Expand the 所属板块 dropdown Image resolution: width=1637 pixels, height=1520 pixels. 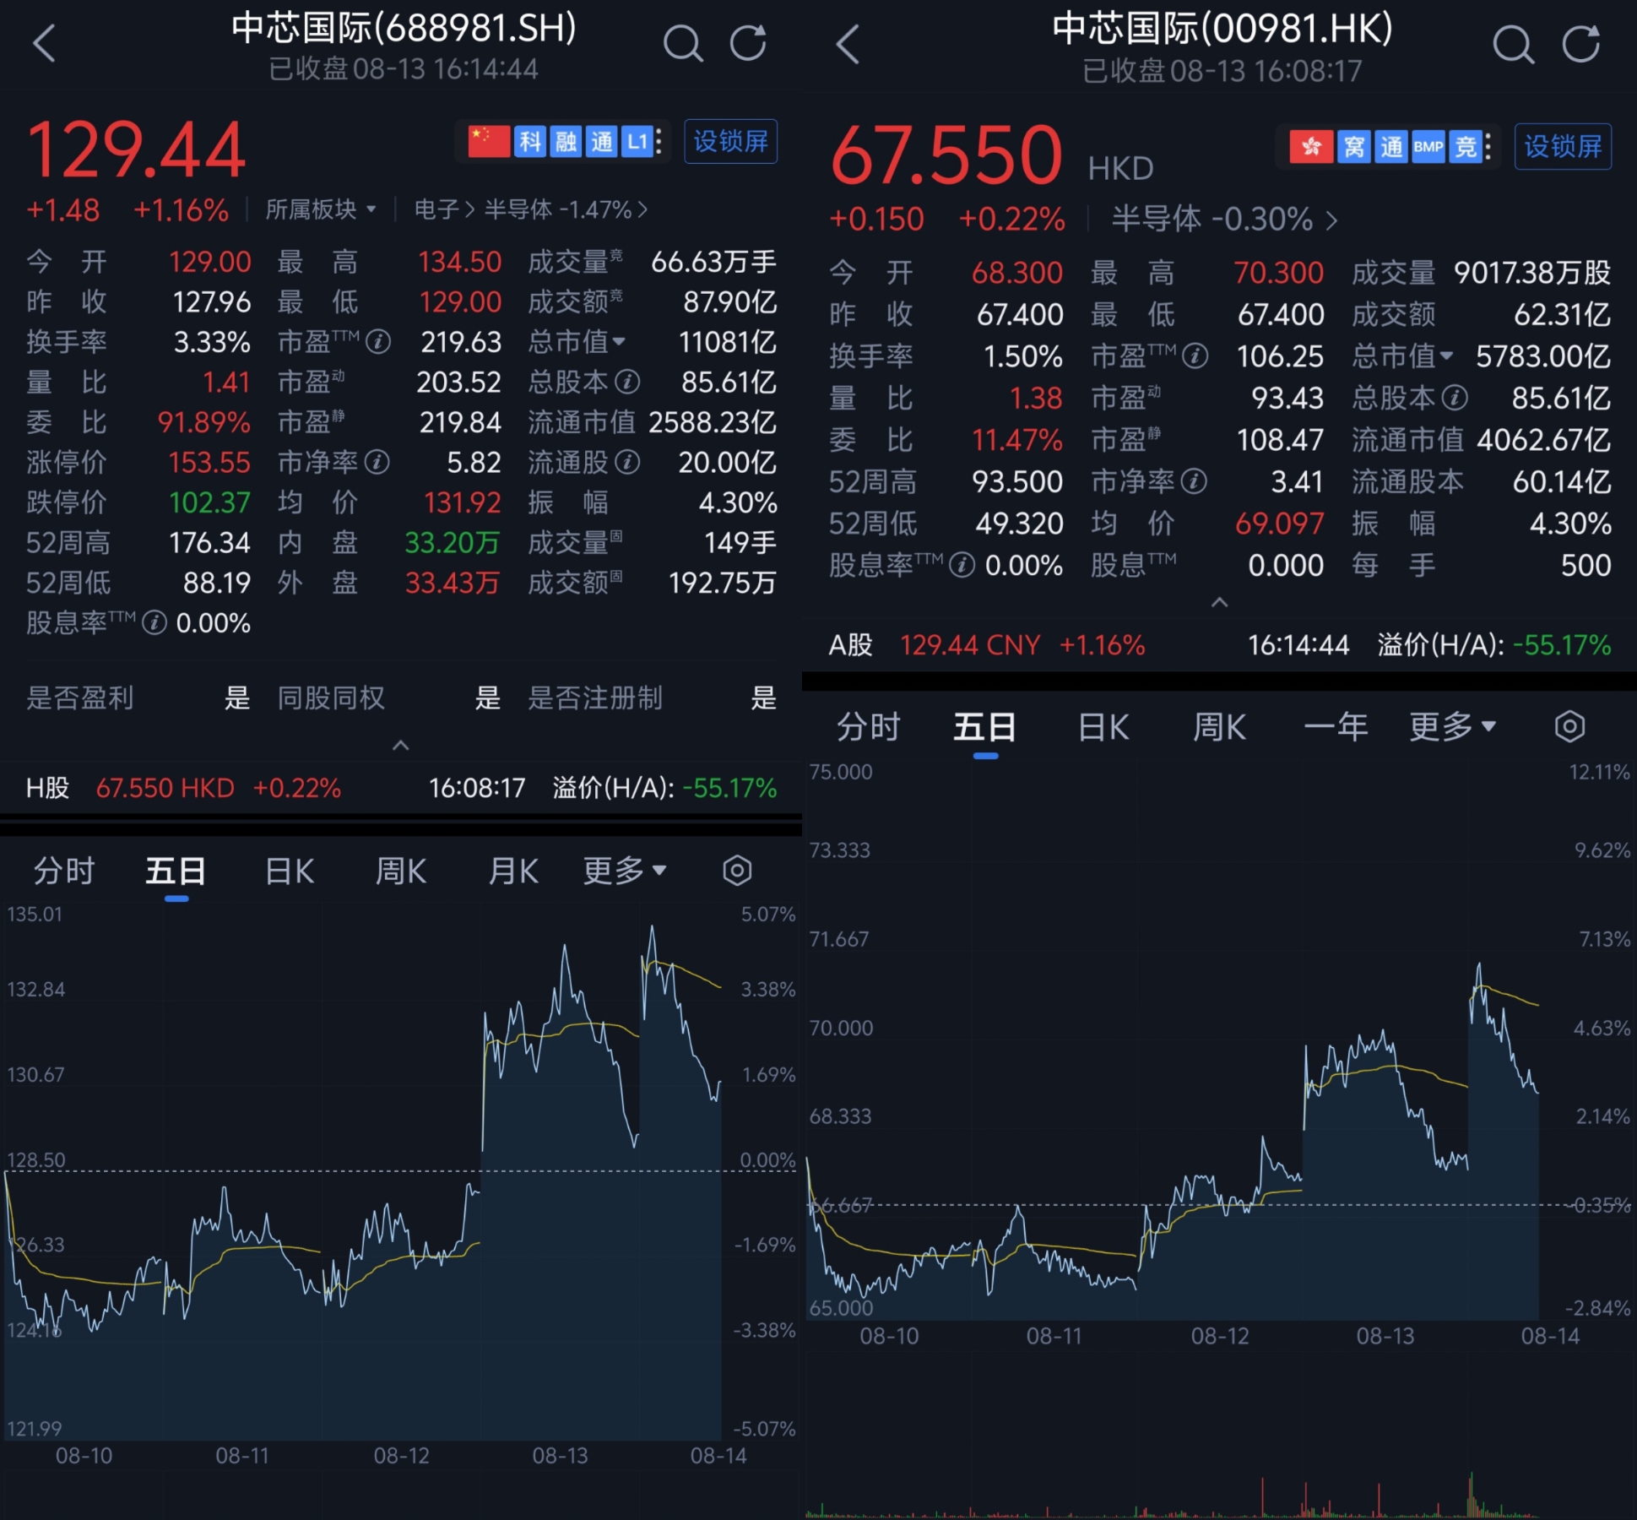tap(321, 209)
